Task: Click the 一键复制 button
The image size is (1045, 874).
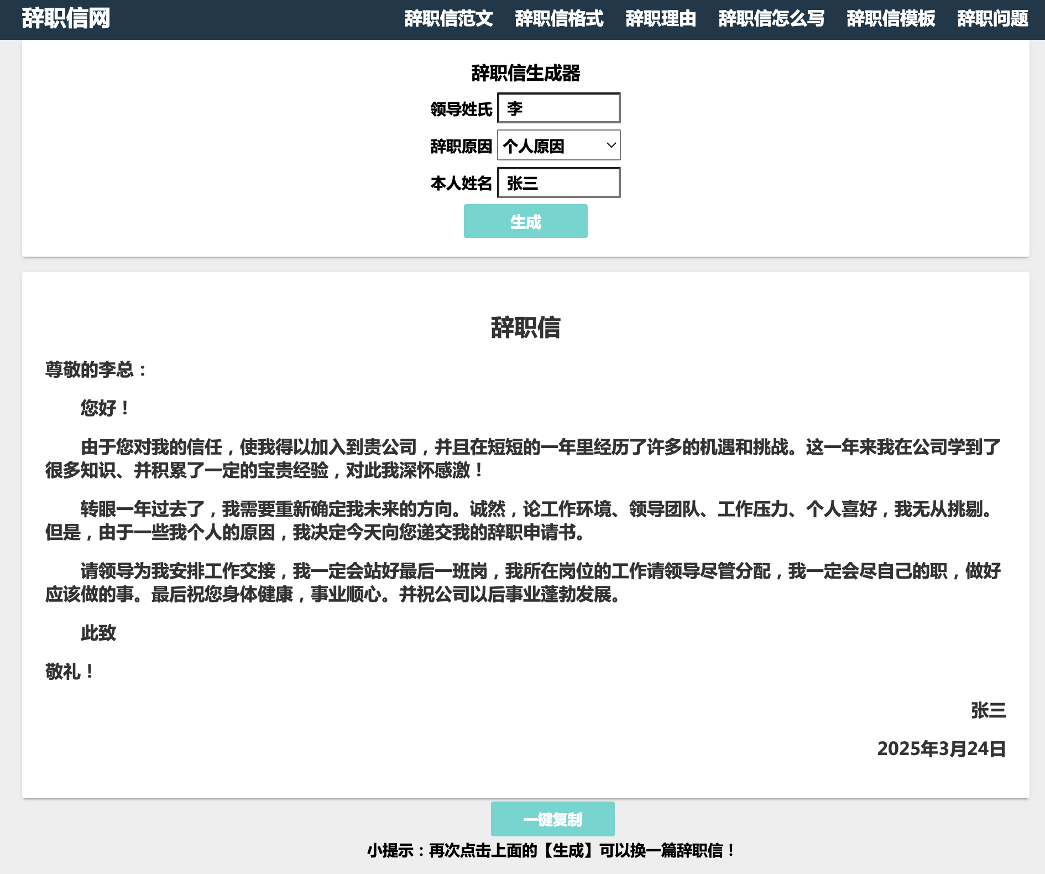Action: coord(552,819)
